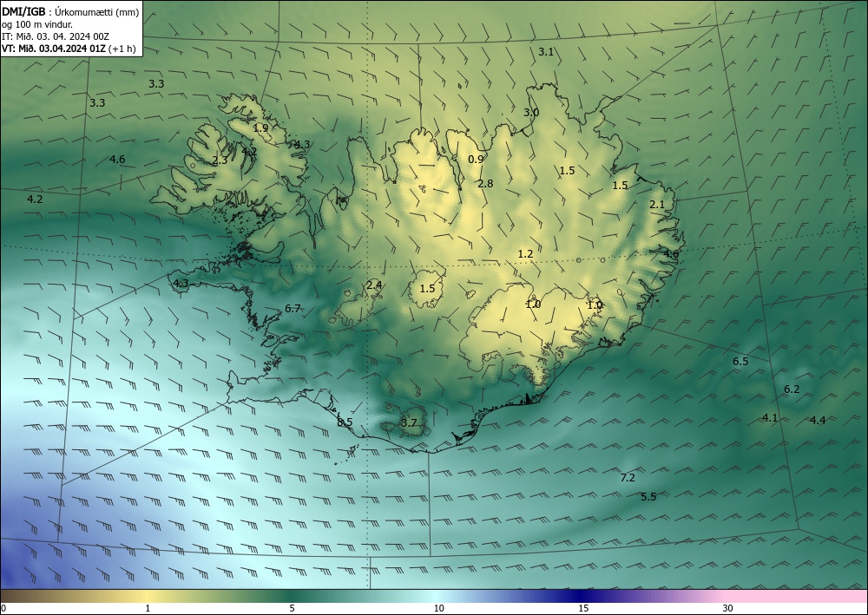The height and width of the screenshot is (615, 868).
Task: Click the map value "2.1" in the east
Action: 657,205
